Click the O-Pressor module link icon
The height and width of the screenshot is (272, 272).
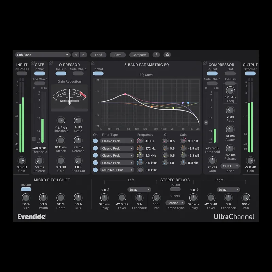(51, 63)
